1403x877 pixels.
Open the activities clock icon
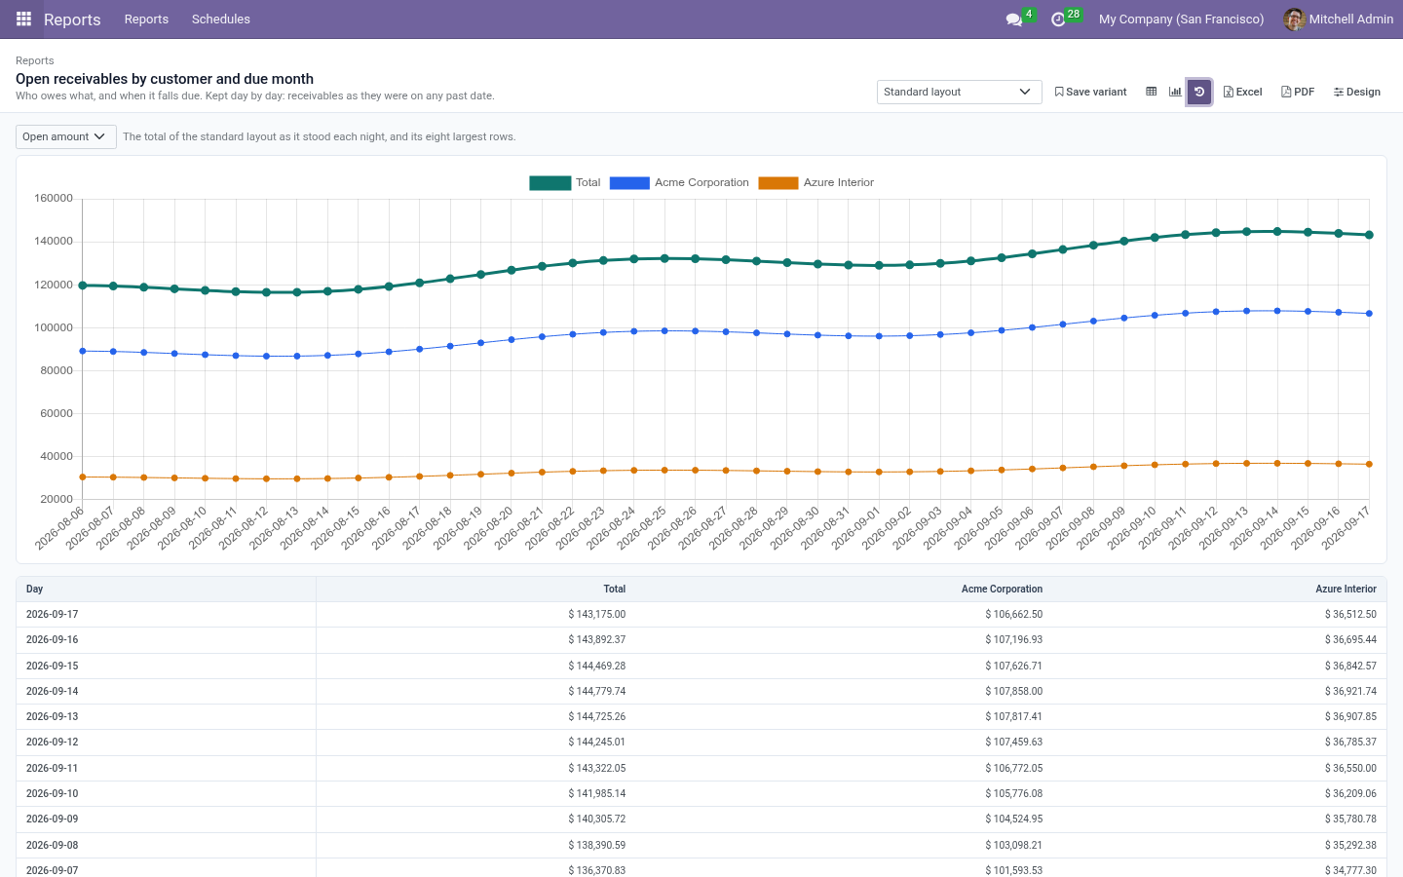click(x=1058, y=19)
